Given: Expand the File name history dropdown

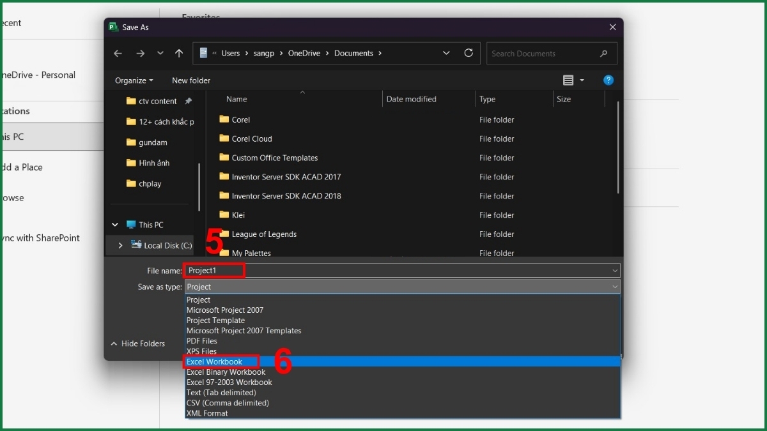Looking at the screenshot, I should coord(614,270).
